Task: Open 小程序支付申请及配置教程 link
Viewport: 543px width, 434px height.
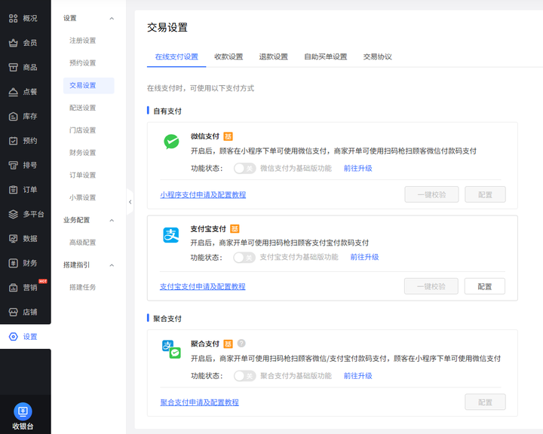Action: [203, 195]
